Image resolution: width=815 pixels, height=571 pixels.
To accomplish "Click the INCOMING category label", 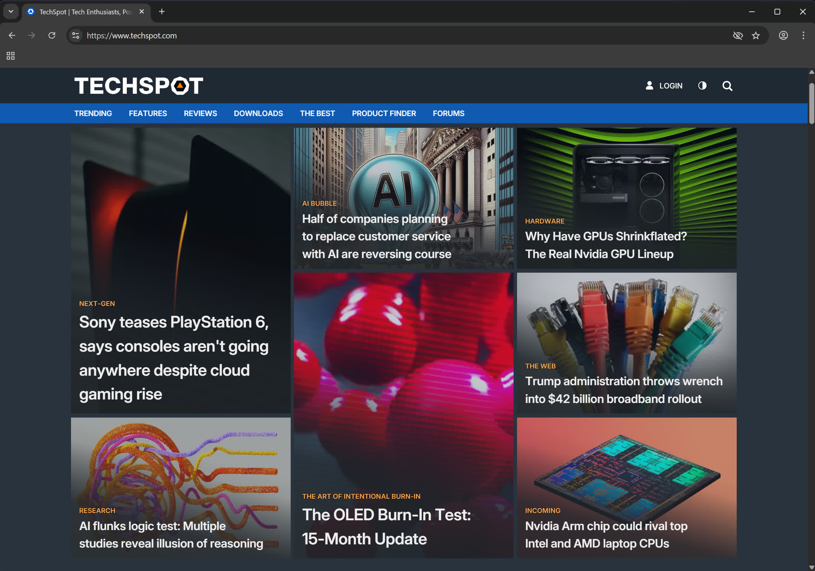I will (543, 511).
